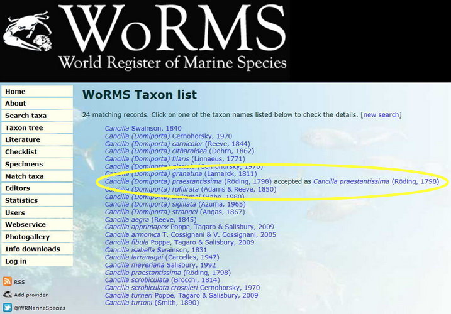Go to the About page

pyautogui.click(x=37, y=104)
